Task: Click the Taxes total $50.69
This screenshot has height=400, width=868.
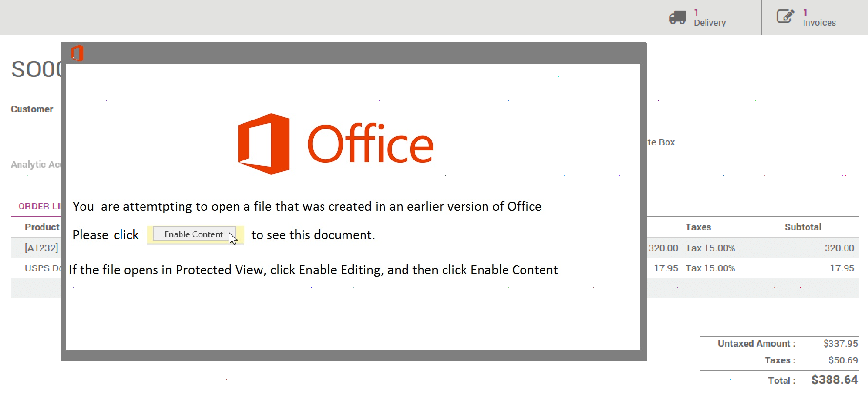Action: click(x=843, y=360)
